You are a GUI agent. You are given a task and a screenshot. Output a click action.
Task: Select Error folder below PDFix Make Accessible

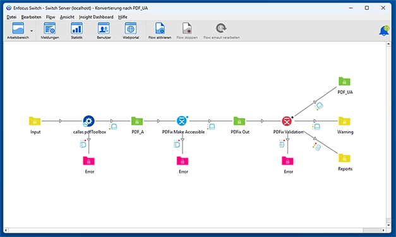[x=183, y=161]
